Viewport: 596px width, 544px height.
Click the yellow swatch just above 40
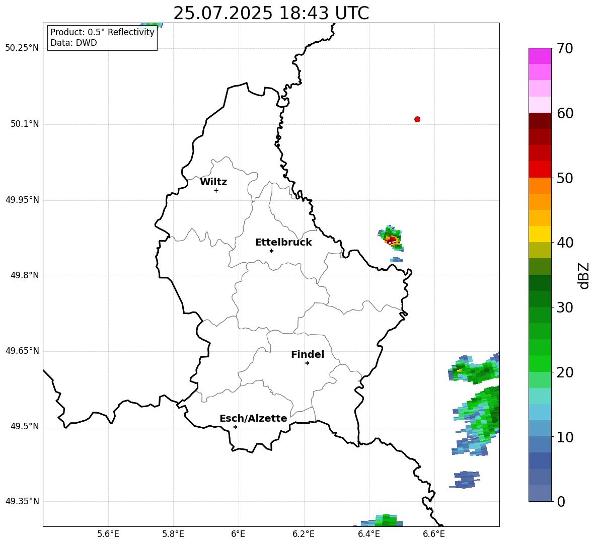pyautogui.click(x=540, y=234)
